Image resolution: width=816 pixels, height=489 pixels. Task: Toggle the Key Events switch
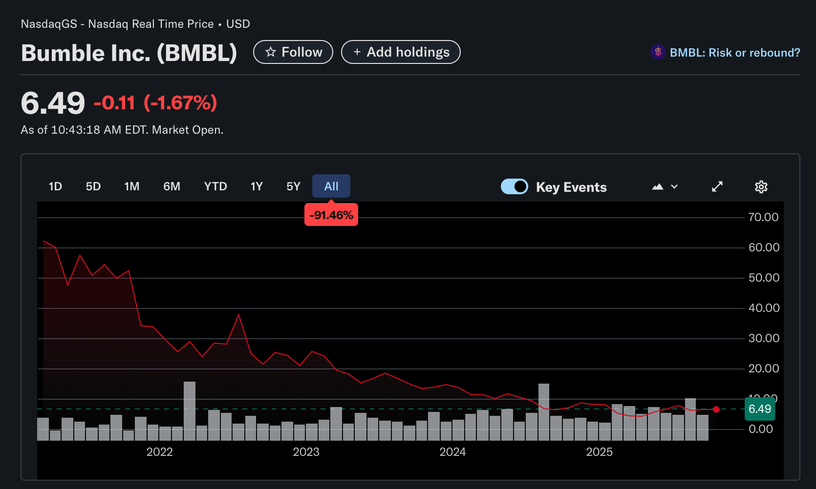[x=515, y=187]
